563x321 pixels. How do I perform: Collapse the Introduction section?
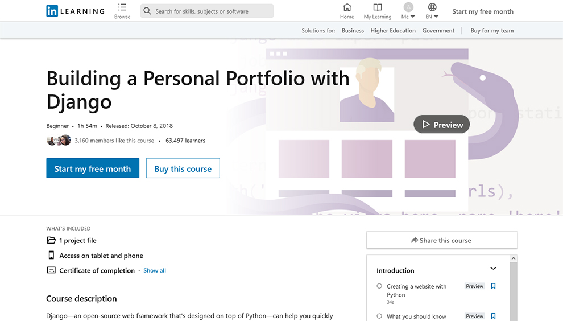(x=493, y=269)
